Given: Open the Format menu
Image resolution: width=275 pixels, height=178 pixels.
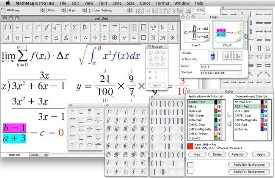Looking at the screenshot, I should (x=162, y=3).
